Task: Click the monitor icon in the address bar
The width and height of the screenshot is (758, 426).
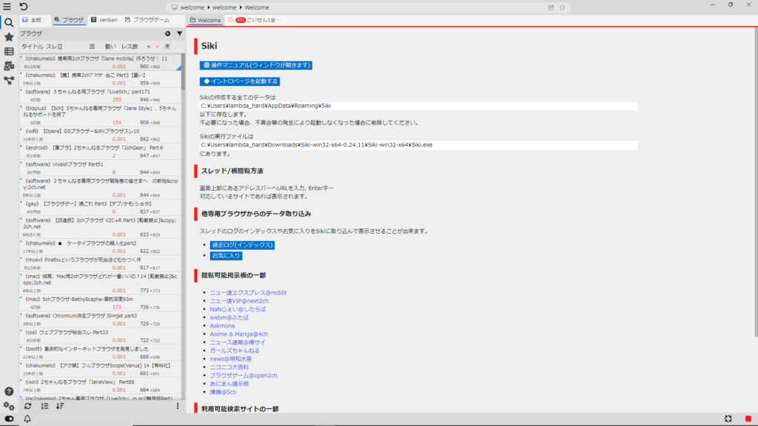Action: pyautogui.click(x=174, y=7)
